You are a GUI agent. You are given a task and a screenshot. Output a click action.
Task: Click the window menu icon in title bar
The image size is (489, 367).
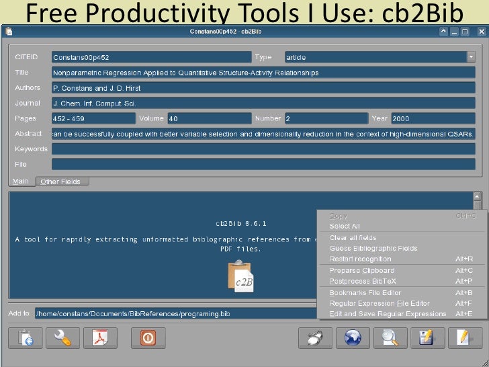click(9, 32)
